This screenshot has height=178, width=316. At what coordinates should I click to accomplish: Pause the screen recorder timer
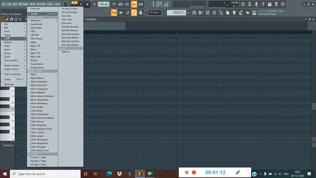pyautogui.click(x=187, y=173)
